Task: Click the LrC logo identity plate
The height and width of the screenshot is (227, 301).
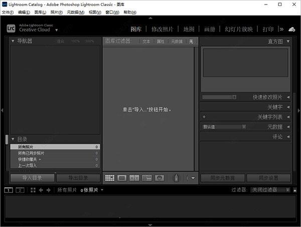Action: (11, 28)
